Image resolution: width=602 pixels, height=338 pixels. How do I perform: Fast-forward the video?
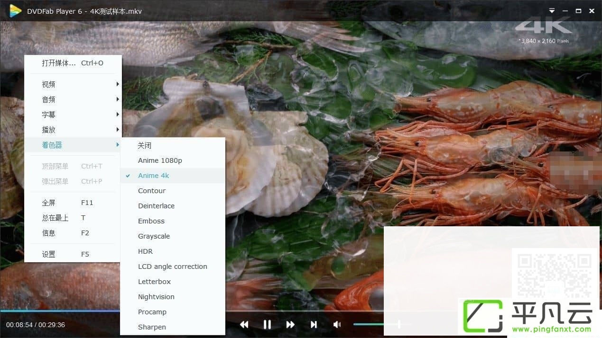(x=290, y=324)
